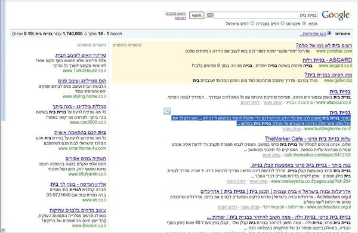358x233 pixels.
Task: Select the אינטרנט search scope radio button
Action: (304, 23)
